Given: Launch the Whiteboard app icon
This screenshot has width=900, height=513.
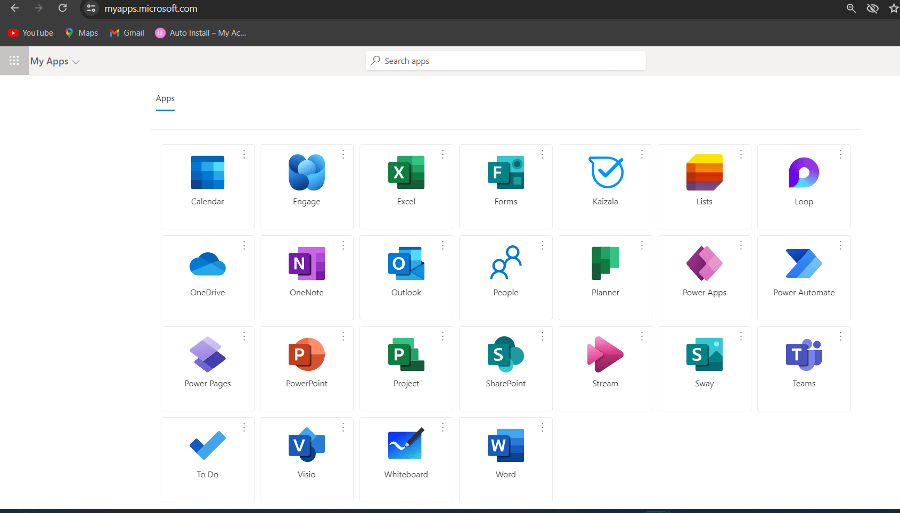Looking at the screenshot, I should pos(406,444).
